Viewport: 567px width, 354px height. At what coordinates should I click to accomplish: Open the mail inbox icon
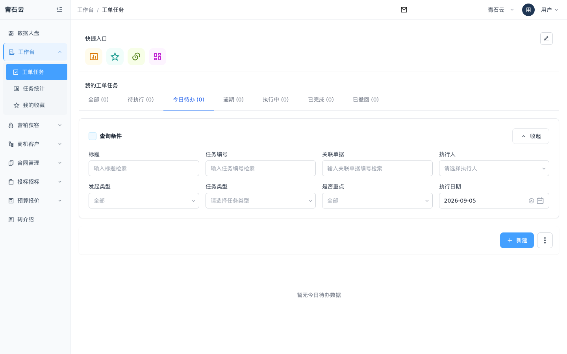tap(404, 10)
